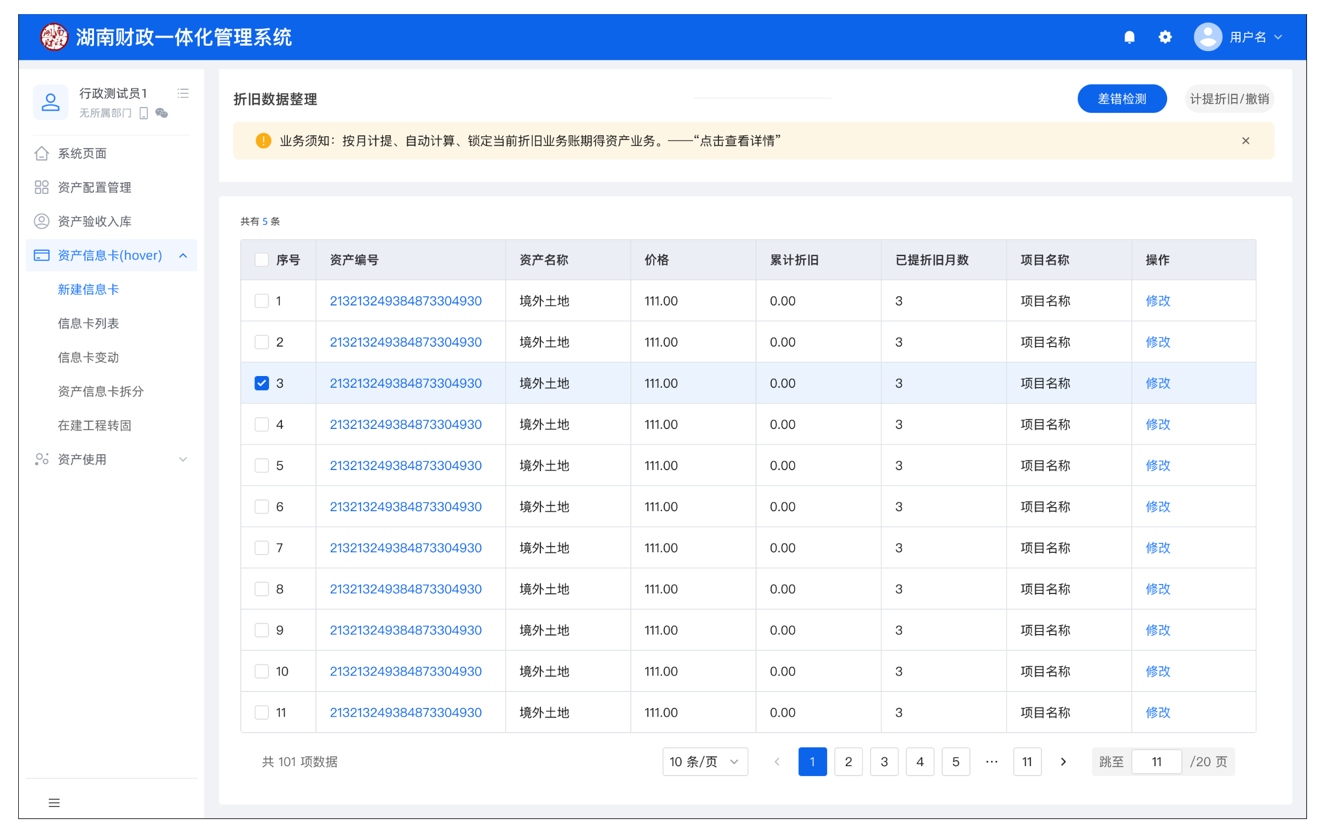Image resolution: width=1344 pixels, height=839 pixels.
Task: Click the user avatar icon
Action: pyautogui.click(x=1208, y=38)
